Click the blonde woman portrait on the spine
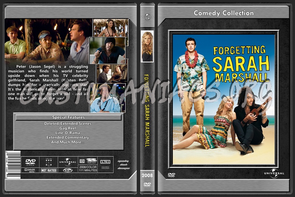This screenshot has height=197, width=295. click(x=147, y=46)
